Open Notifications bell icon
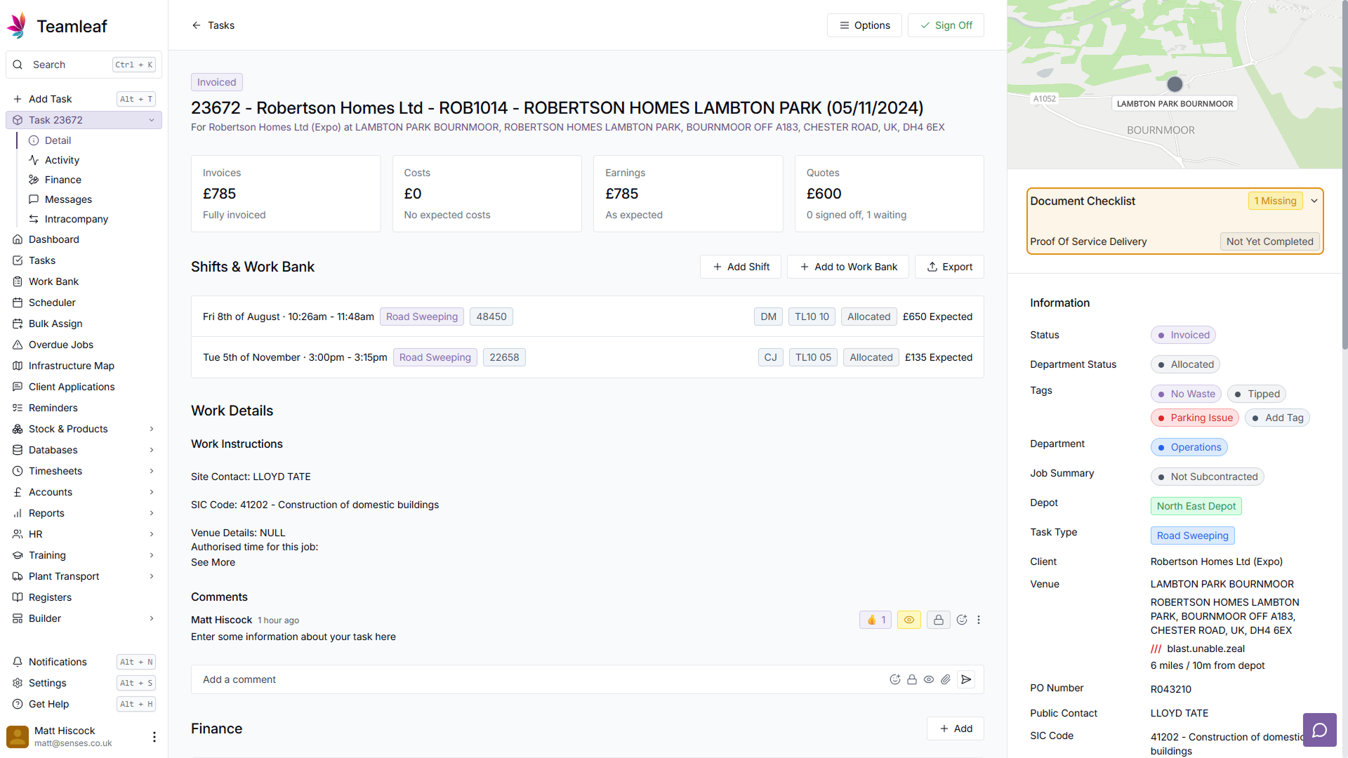The image size is (1348, 758). 18,662
